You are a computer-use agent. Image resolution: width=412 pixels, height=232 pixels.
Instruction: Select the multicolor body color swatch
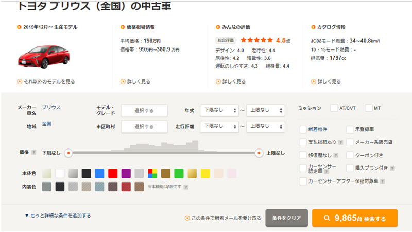[152, 173]
